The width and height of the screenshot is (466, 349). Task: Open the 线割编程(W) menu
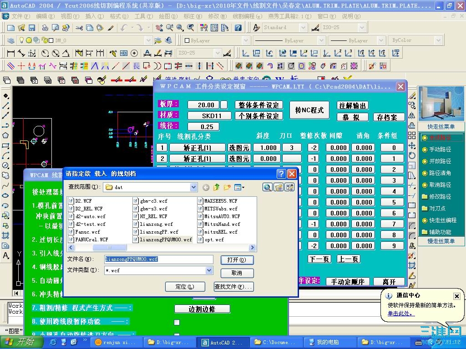coord(247,16)
